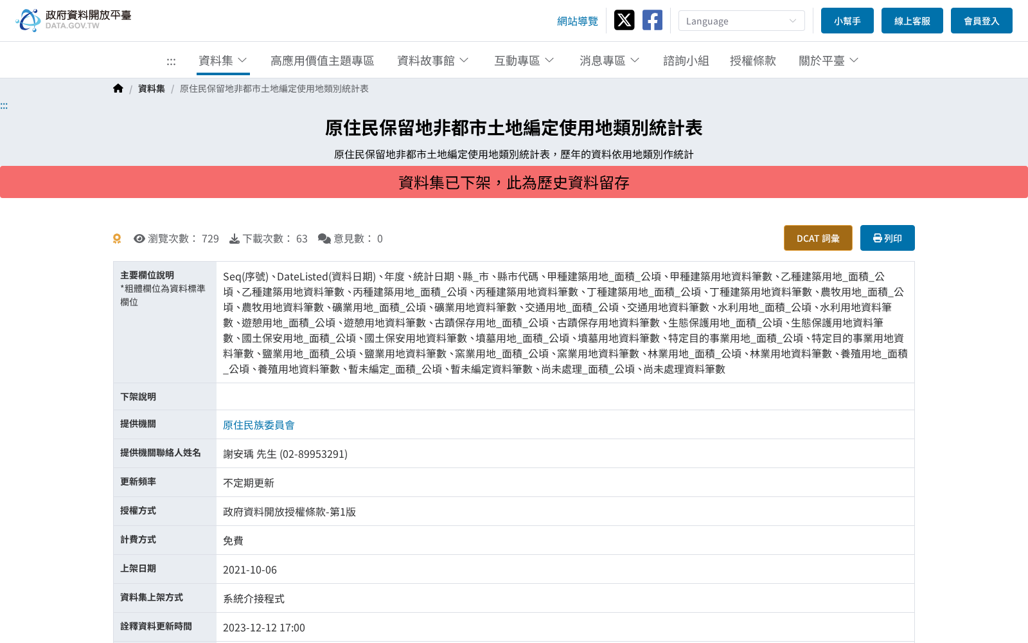
Task: Click the value 系統介接程式
Action: [x=254, y=599]
